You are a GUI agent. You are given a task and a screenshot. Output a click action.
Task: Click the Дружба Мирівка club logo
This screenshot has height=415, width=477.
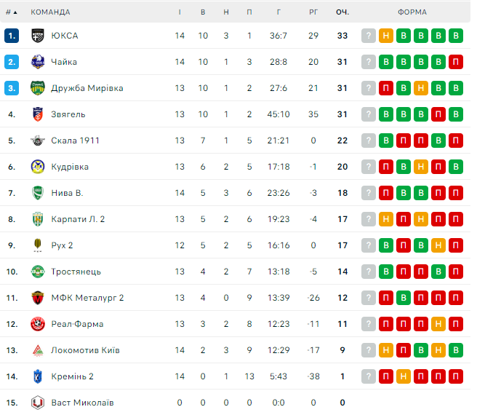pyautogui.click(x=39, y=88)
